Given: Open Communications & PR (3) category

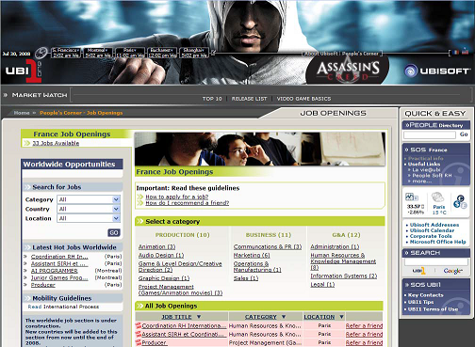Looking at the screenshot, I should tap(268, 247).
